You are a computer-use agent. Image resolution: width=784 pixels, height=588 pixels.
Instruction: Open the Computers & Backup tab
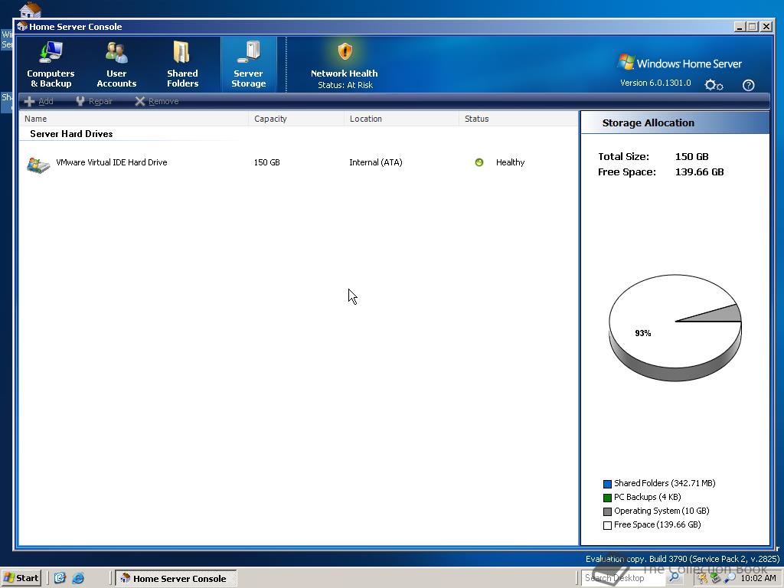tap(51, 65)
